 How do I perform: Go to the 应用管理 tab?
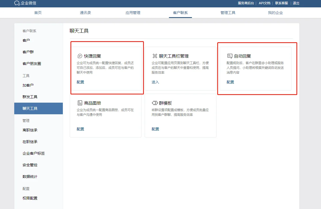(x=133, y=13)
